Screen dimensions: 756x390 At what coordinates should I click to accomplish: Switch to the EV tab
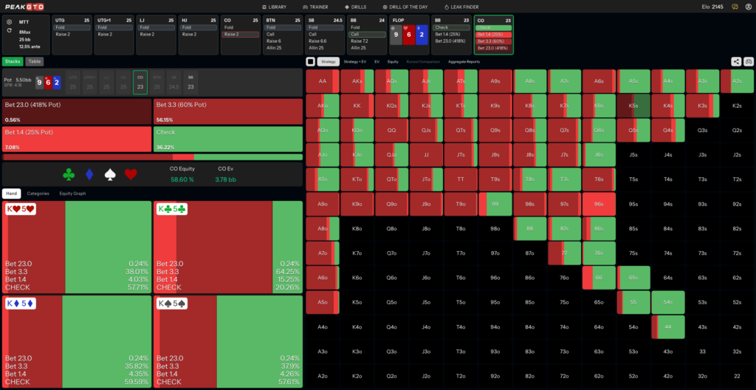click(x=377, y=62)
